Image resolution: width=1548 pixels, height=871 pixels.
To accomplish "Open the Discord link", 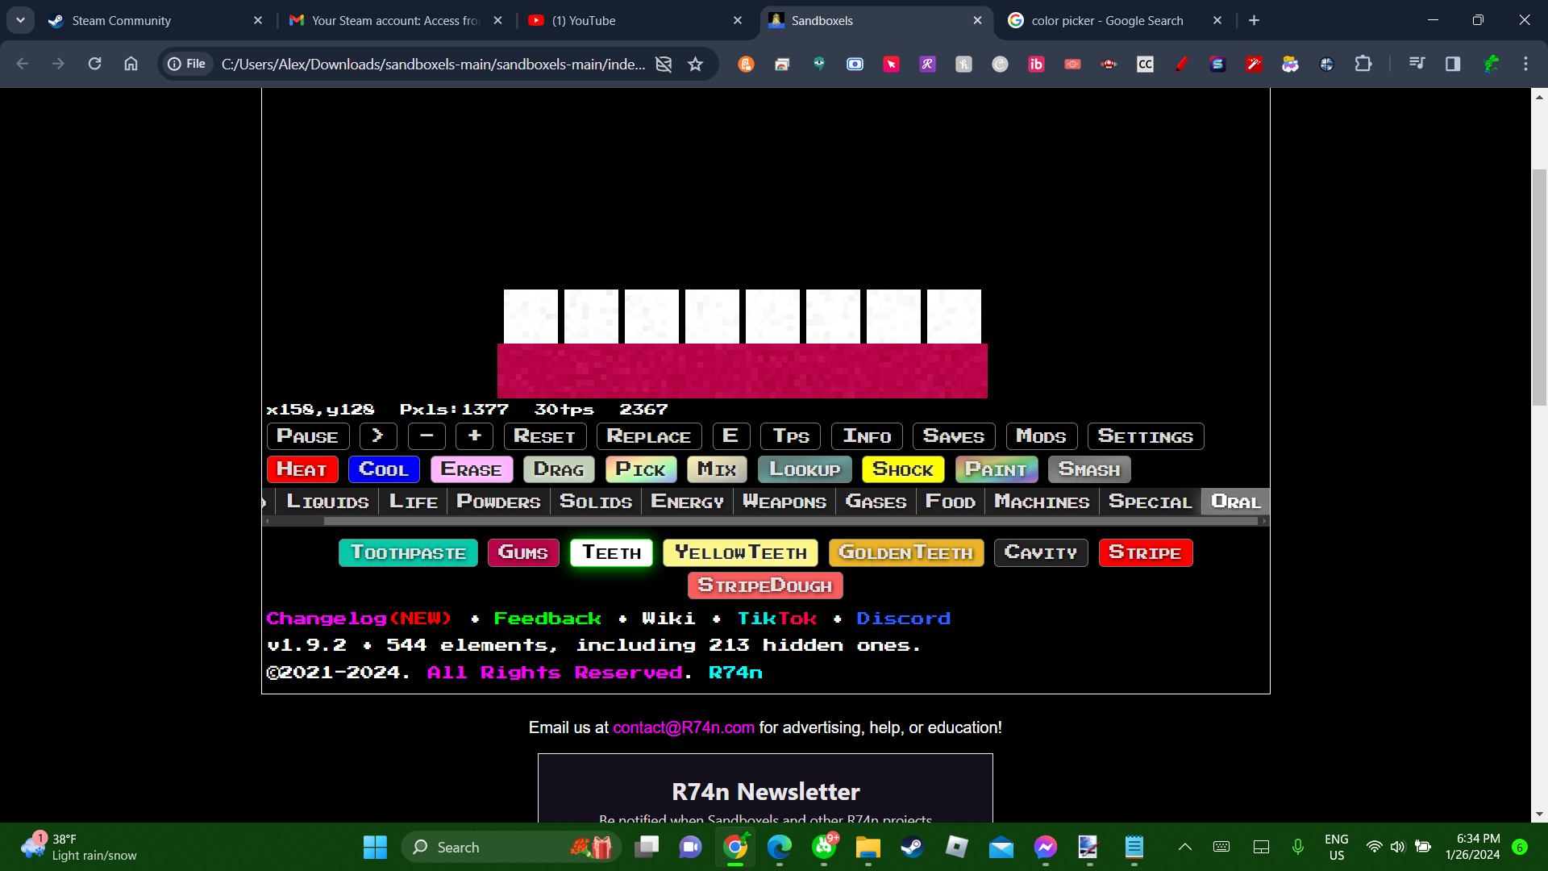I will pos(903,619).
